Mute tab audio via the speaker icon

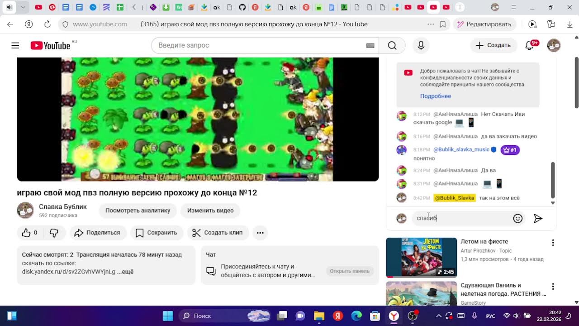tap(9, 7)
